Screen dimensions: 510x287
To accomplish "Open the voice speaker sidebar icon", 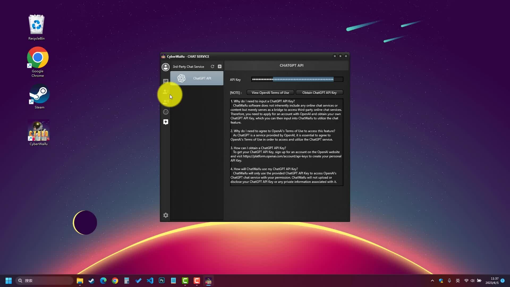I will (x=165, y=102).
